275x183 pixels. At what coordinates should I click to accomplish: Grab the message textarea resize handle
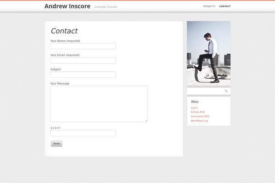pyautogui.click(x=146, y=121)
